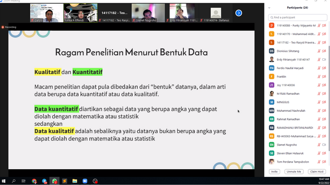Open File Explorer from the taskbar
The width and height of the screenshot is (330, 185).
coord(74,181)
